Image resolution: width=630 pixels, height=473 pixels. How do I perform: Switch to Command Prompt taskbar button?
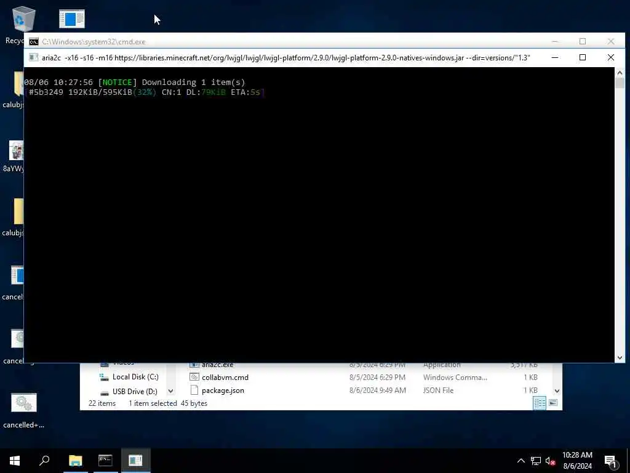(105, 461)
